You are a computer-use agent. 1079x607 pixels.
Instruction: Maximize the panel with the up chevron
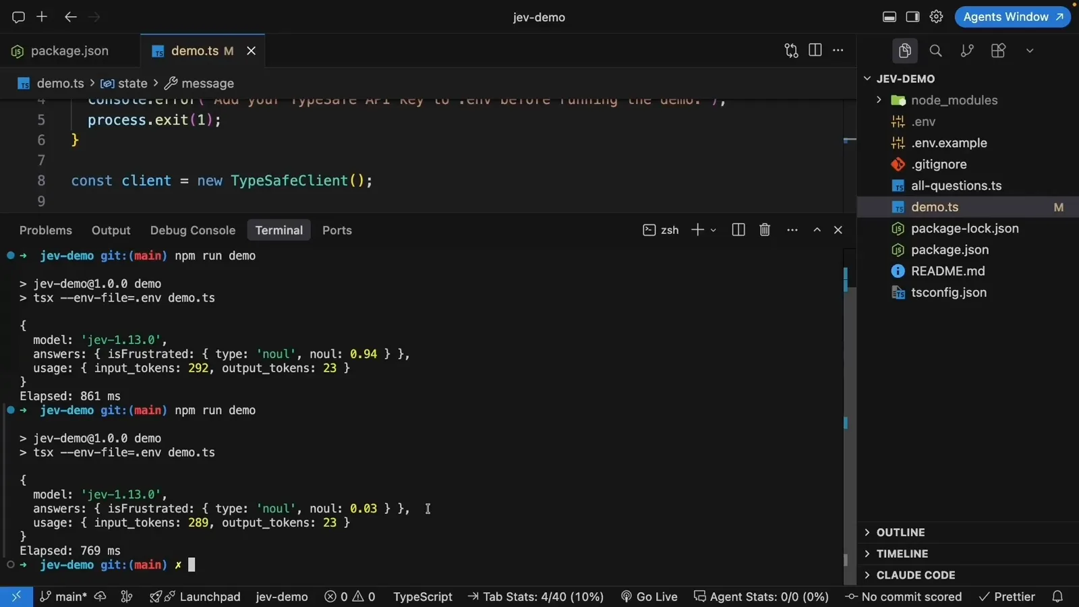[817, 230]
